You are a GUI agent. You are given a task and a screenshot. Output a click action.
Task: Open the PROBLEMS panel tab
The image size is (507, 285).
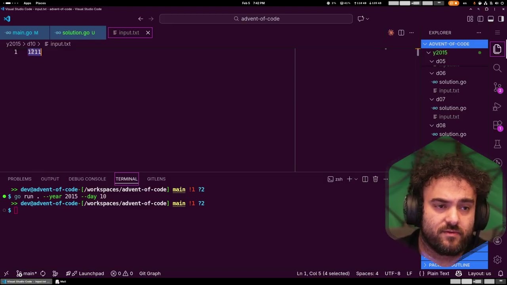click(x=19, y=179)
